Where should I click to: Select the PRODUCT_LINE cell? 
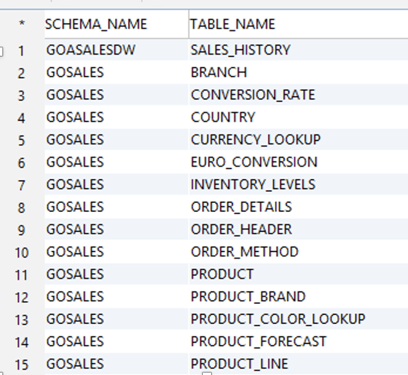[x=298, y=364]
